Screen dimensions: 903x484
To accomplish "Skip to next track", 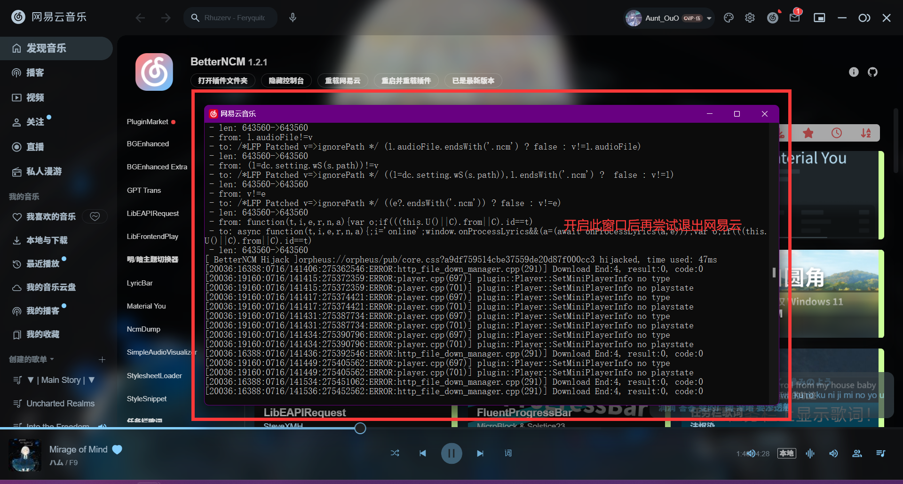I will (480, 453).
